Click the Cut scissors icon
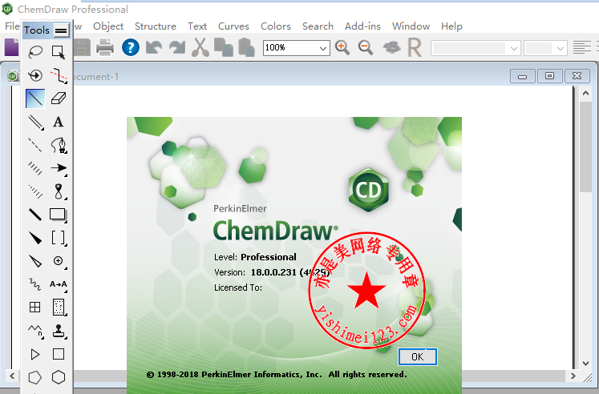 [200, 48]
